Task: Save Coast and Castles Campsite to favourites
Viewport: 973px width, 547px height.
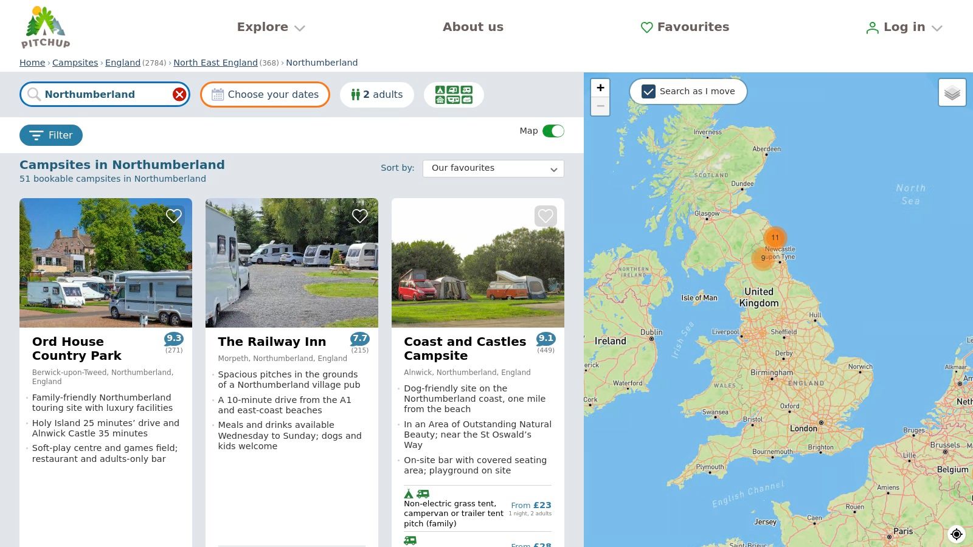Action: click(x=545, y=216)
